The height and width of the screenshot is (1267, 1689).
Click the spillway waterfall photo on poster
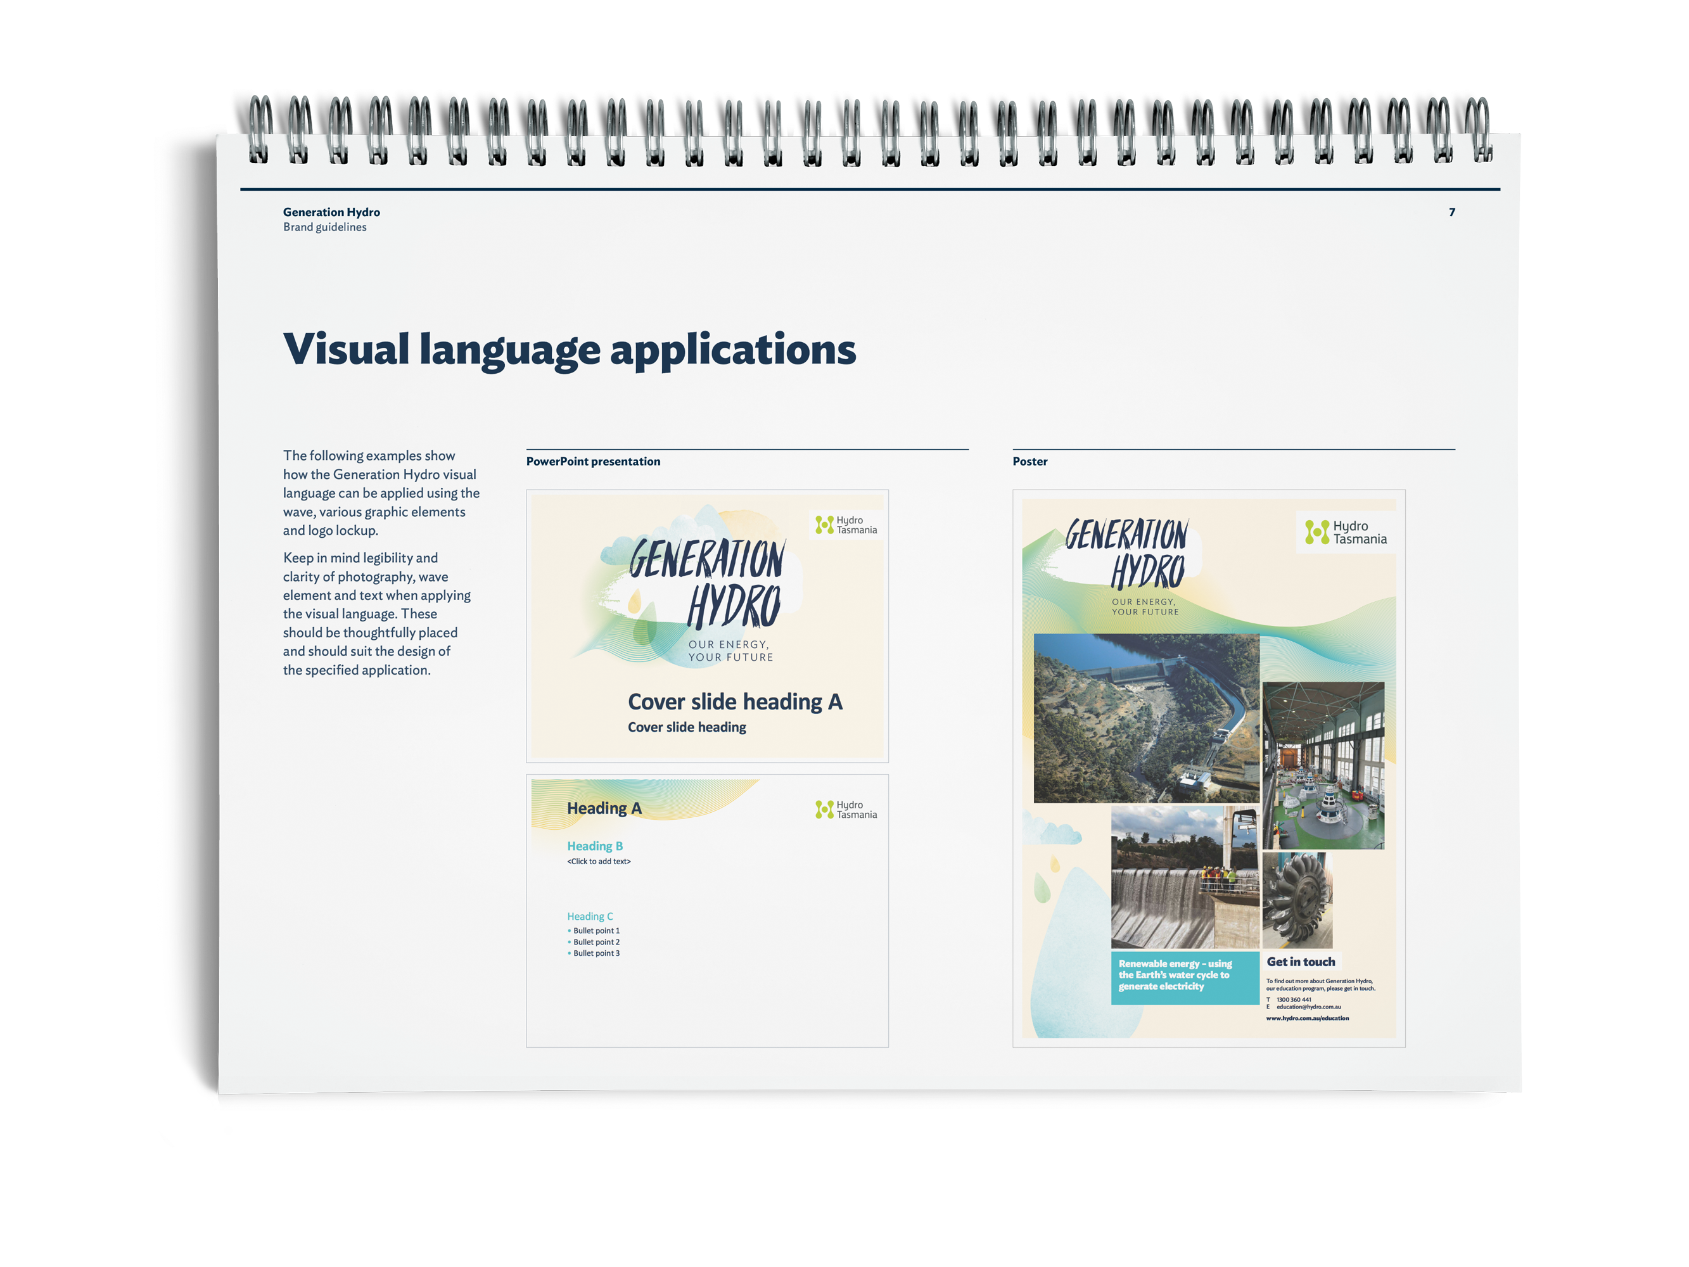click(1185, 877)
